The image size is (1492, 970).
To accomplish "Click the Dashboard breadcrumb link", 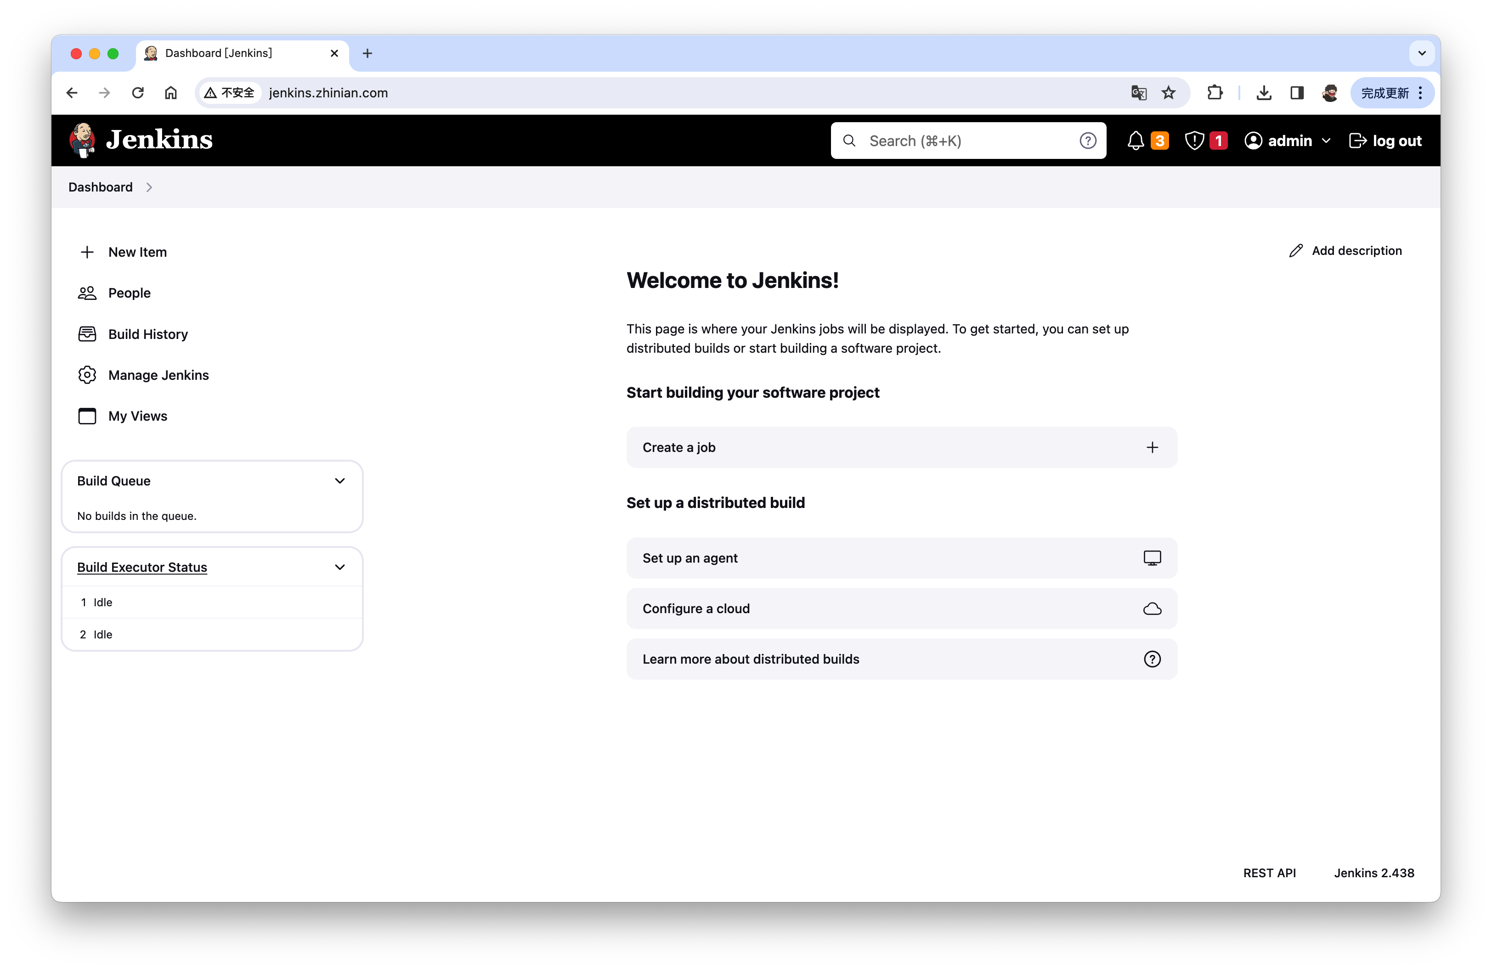I will coord(100,187).
